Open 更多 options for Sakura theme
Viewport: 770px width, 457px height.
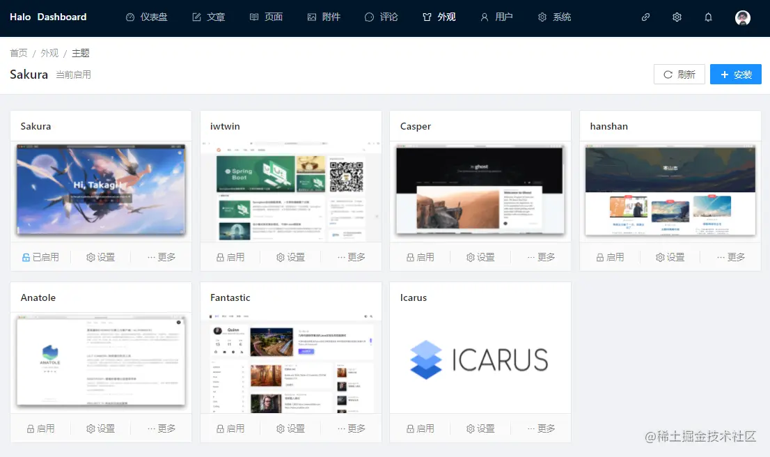coord(161,257)
